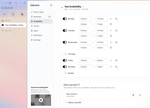The width and height of the screenshot is (150, 108).
Task: Add a time slot for Friday
Action: click(x=111, y=60)
